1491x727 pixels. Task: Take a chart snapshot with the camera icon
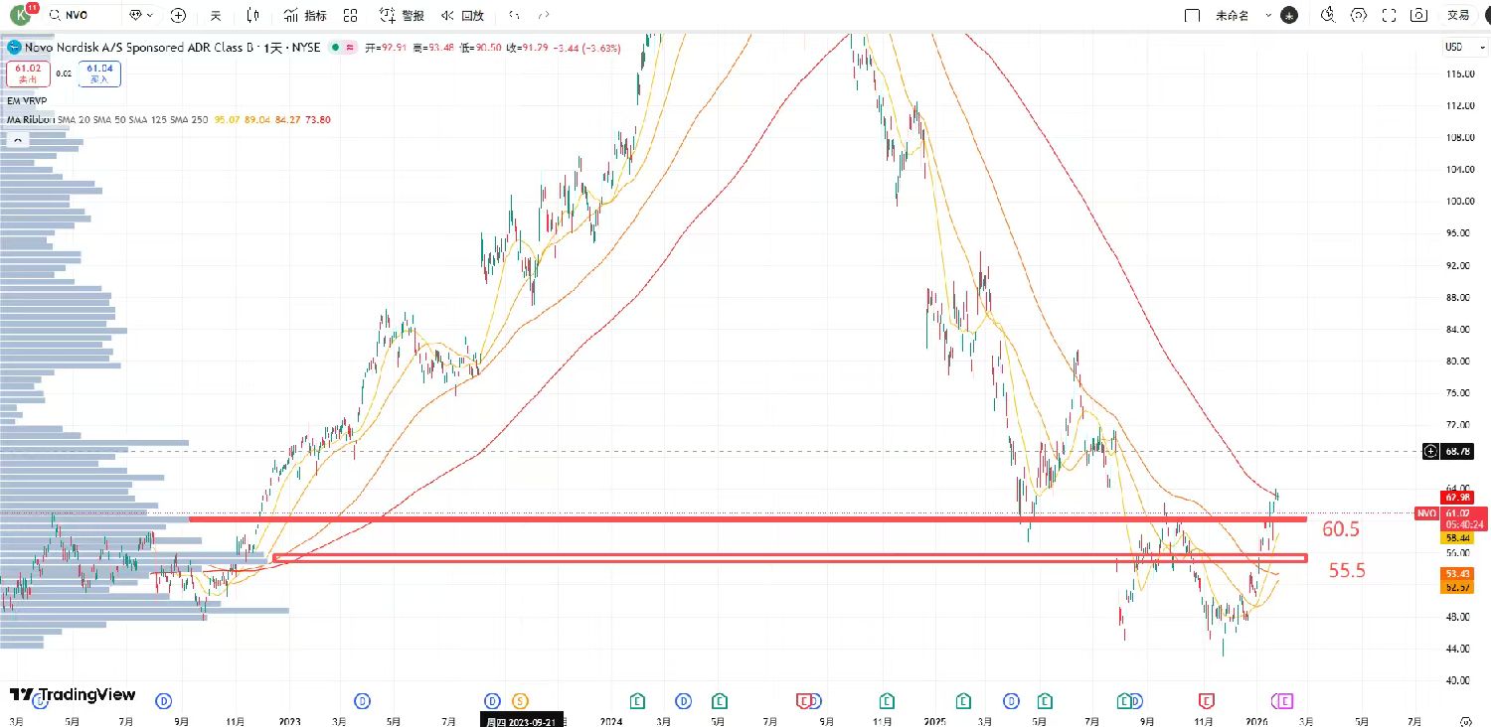click(1420, 15)
